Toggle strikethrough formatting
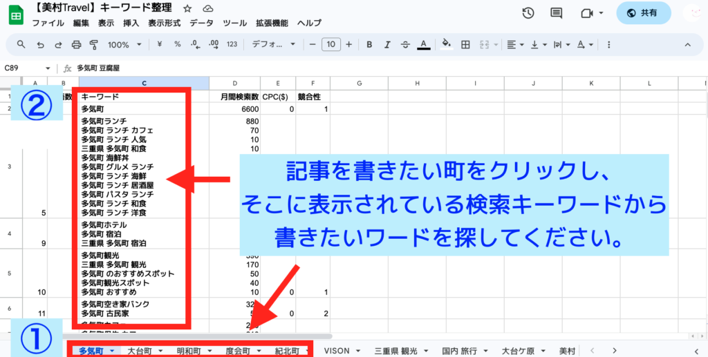Screen dimensions: 708x357 click(x=405, y=45)
